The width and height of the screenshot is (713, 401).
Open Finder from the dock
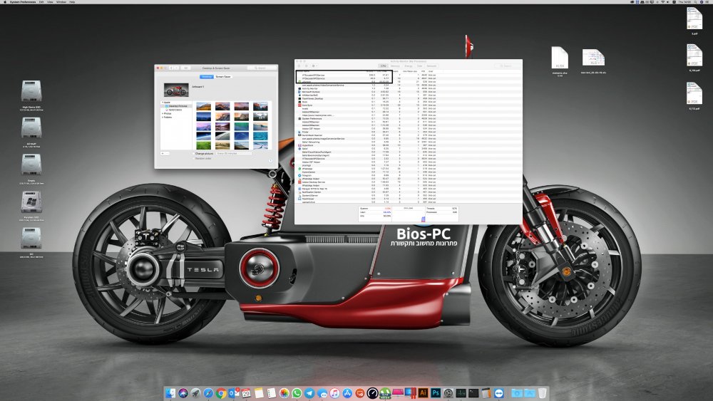point(170,393)
